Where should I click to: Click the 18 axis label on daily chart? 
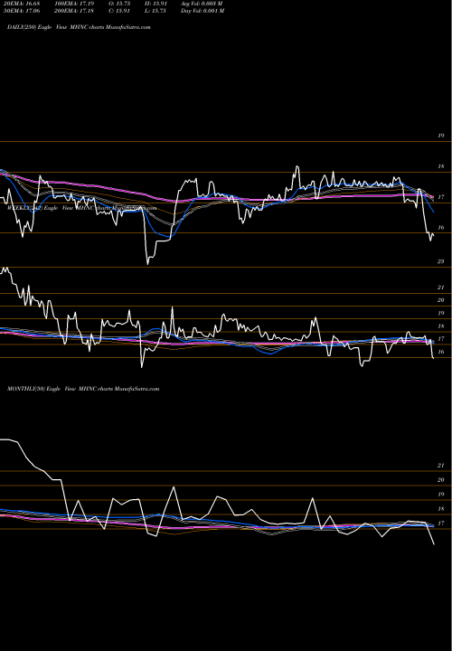tap(441, 166)
